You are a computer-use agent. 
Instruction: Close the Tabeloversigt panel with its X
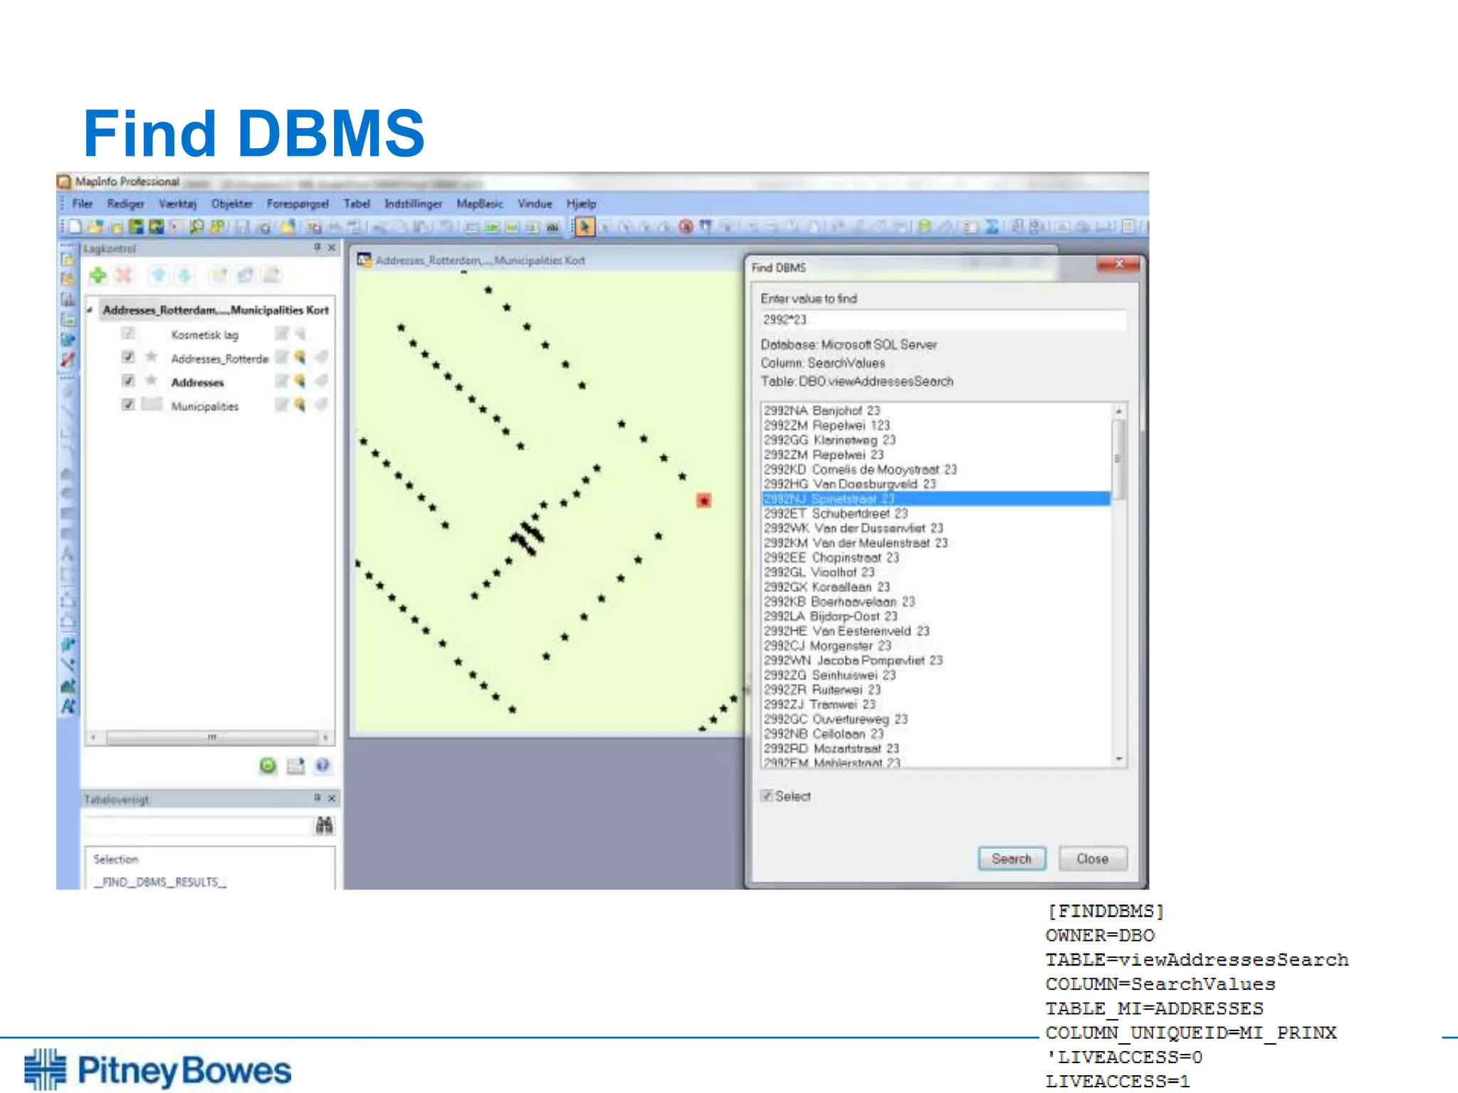point(332,798)
